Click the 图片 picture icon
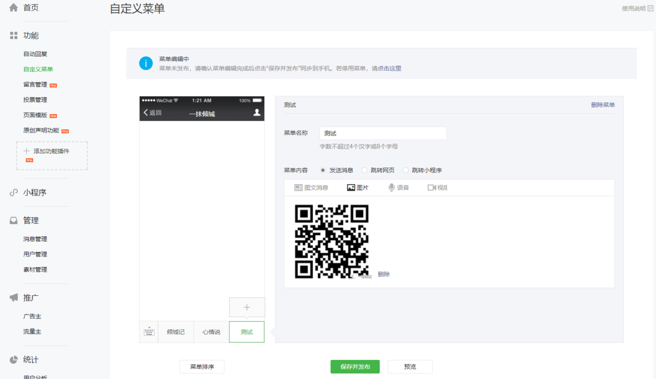Viewport: 656px width, 379px height. (351, 188)
